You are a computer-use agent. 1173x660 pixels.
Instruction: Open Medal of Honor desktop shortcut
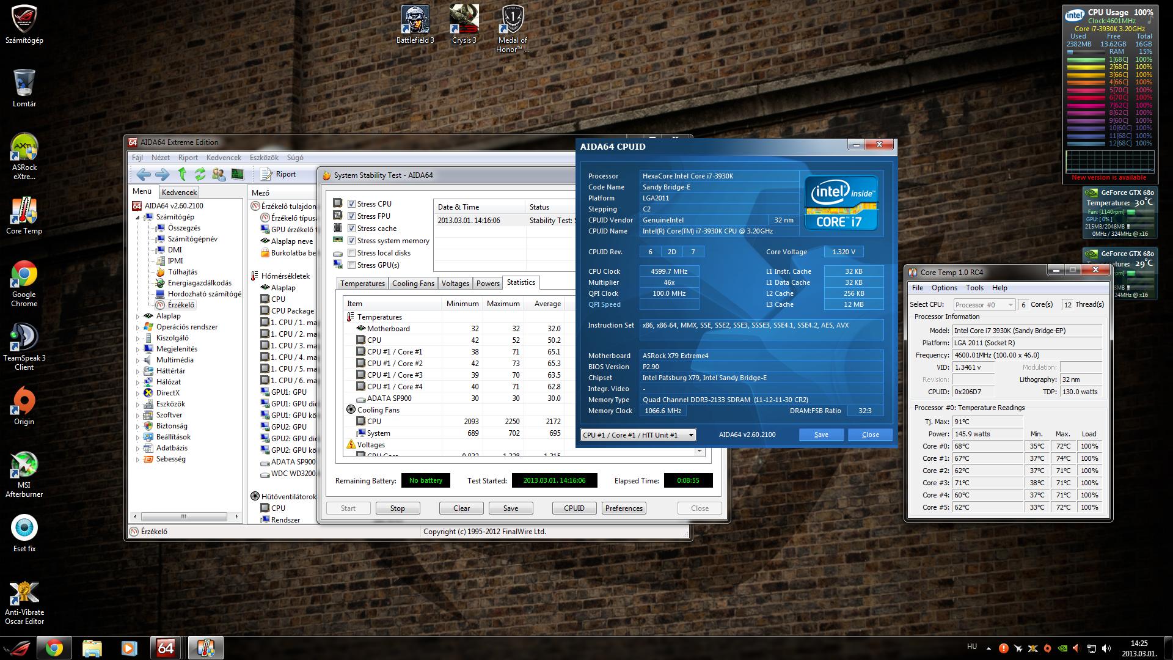513,29
